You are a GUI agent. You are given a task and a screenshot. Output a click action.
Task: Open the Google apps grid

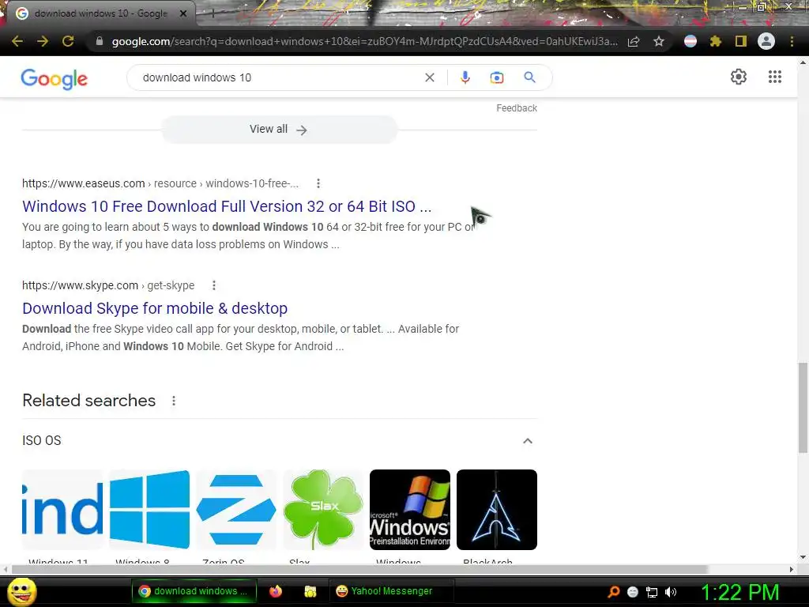(x=774, y=77)
